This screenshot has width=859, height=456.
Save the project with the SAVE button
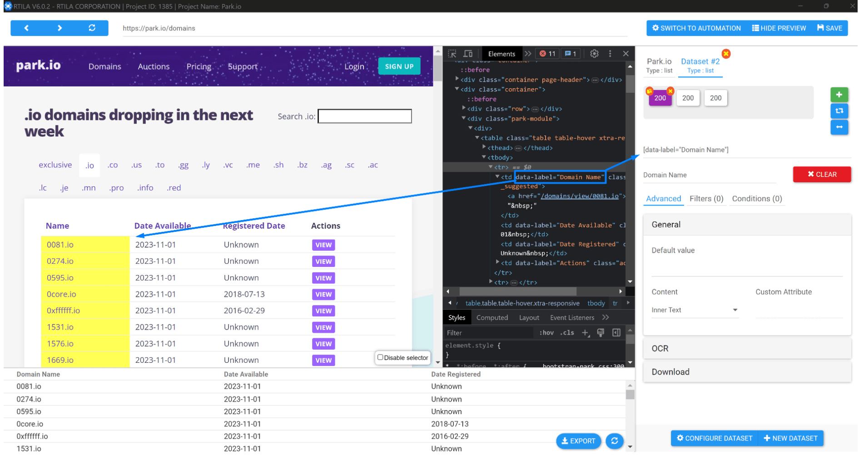829,28
